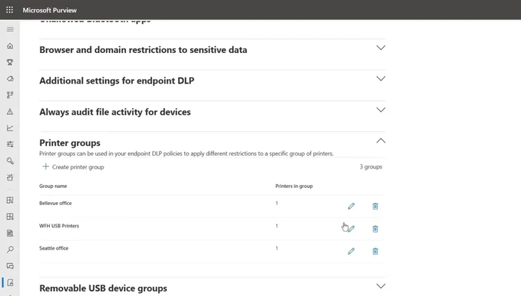The height and width of the screenshot is (296, 521).
Task: Click the 3 groups count label
Action: pyautogui.click(x=371, y=167)
